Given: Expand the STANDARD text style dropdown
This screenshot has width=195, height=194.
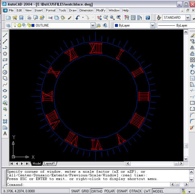Looking at the screenshot, I should (x=188, y=18).
